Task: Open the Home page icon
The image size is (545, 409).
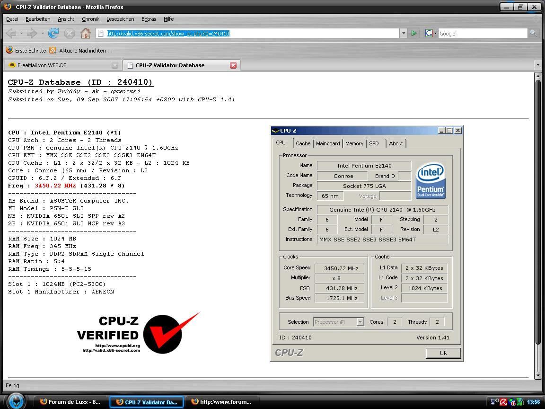Action: click(x=86, y=34)
